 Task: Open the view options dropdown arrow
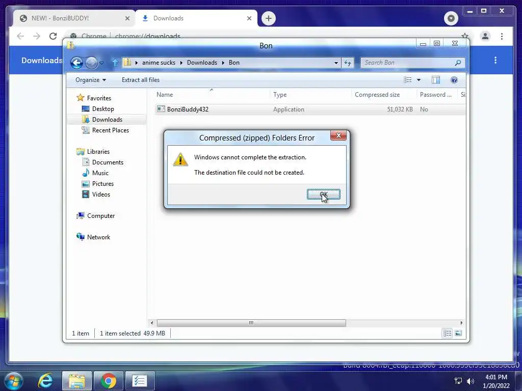419,80
